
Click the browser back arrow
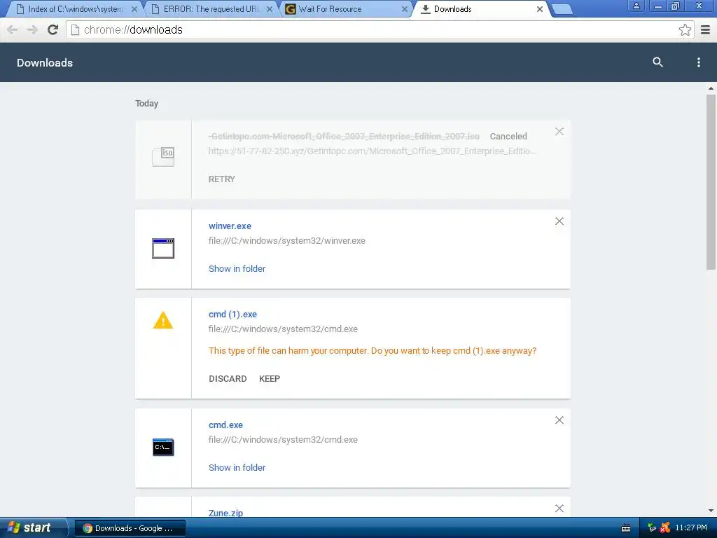(13, 29)
